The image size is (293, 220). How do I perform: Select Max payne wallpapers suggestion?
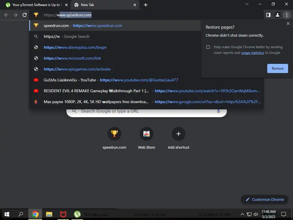(x=146, y=102)
